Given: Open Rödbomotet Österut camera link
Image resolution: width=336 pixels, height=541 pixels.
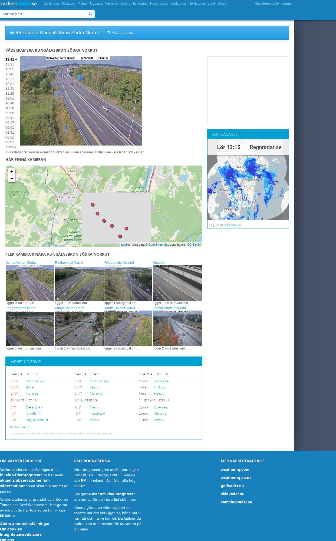Looking at the screenshot, I should 119,263.
